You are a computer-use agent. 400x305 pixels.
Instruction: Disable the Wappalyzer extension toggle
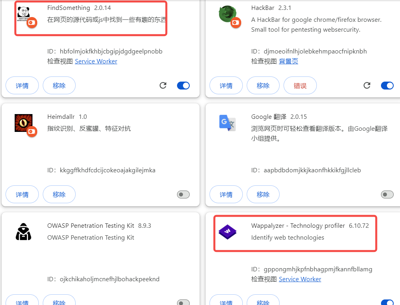pyautogui.click(x=387, y=301)
